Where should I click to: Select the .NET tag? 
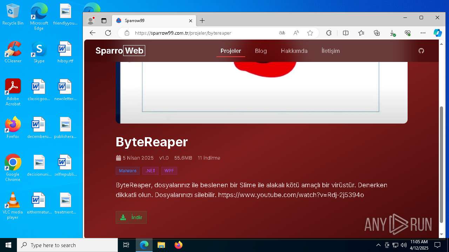click(150, 171)
